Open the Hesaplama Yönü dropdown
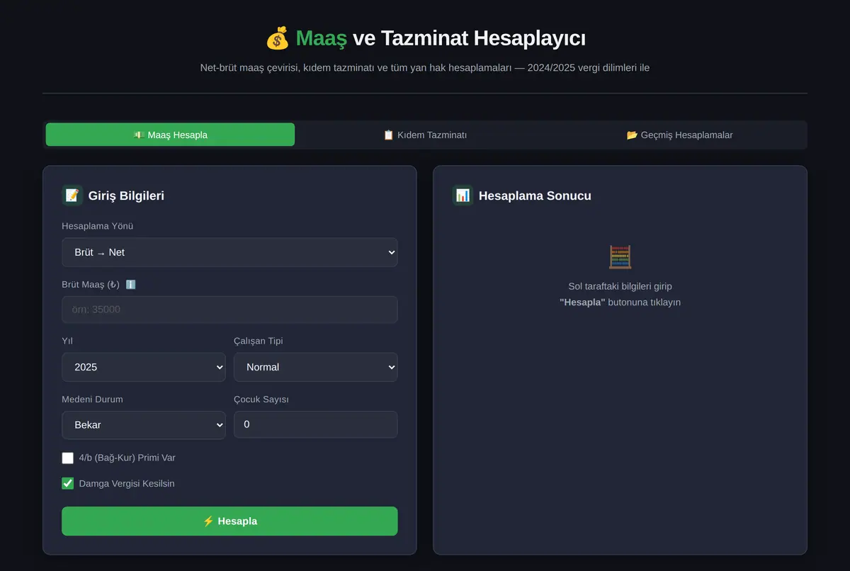Screen dimensions: 850x571 (229, 252)
